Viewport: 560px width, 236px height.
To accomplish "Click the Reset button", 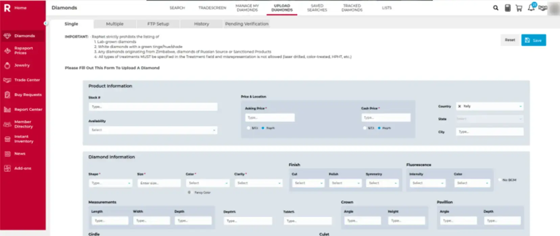I will click(x=510, y=40).
